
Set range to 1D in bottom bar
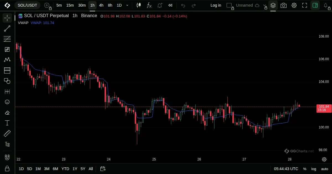(x=21, y=169)
